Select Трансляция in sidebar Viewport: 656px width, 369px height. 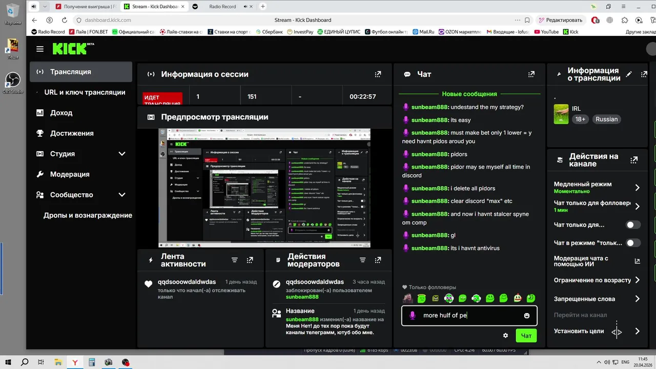81,72
